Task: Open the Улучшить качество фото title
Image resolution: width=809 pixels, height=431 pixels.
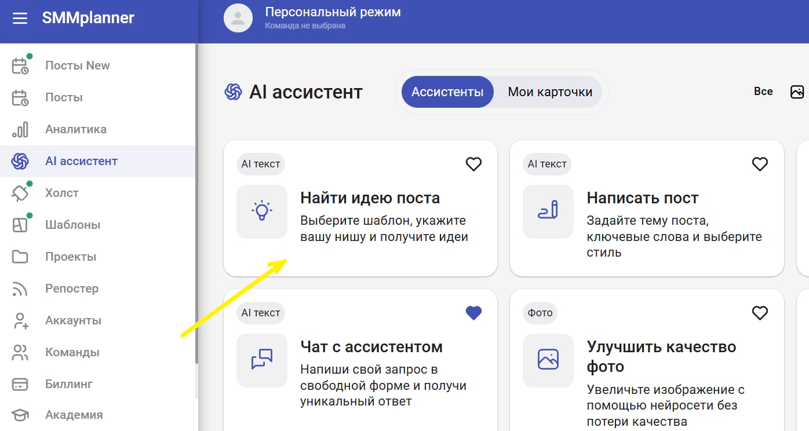Action: (661, 356)
